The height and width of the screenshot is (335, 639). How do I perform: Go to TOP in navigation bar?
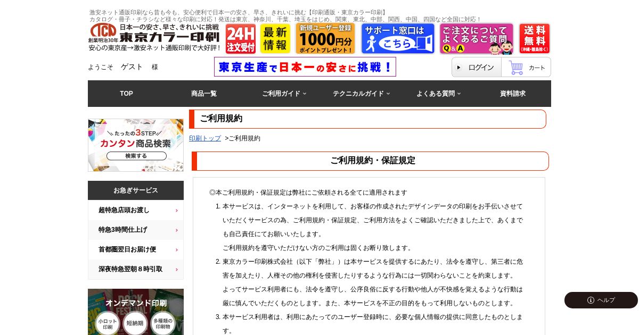click(126, 94)
